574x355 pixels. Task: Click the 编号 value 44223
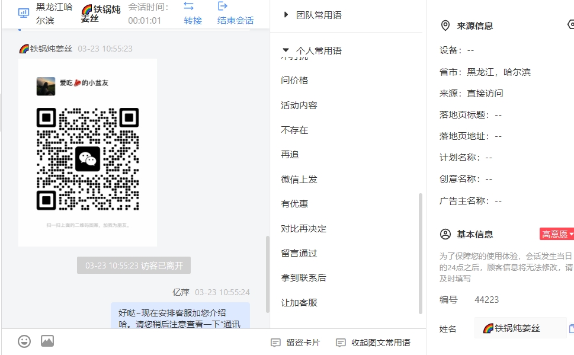(x=486, y=300)
